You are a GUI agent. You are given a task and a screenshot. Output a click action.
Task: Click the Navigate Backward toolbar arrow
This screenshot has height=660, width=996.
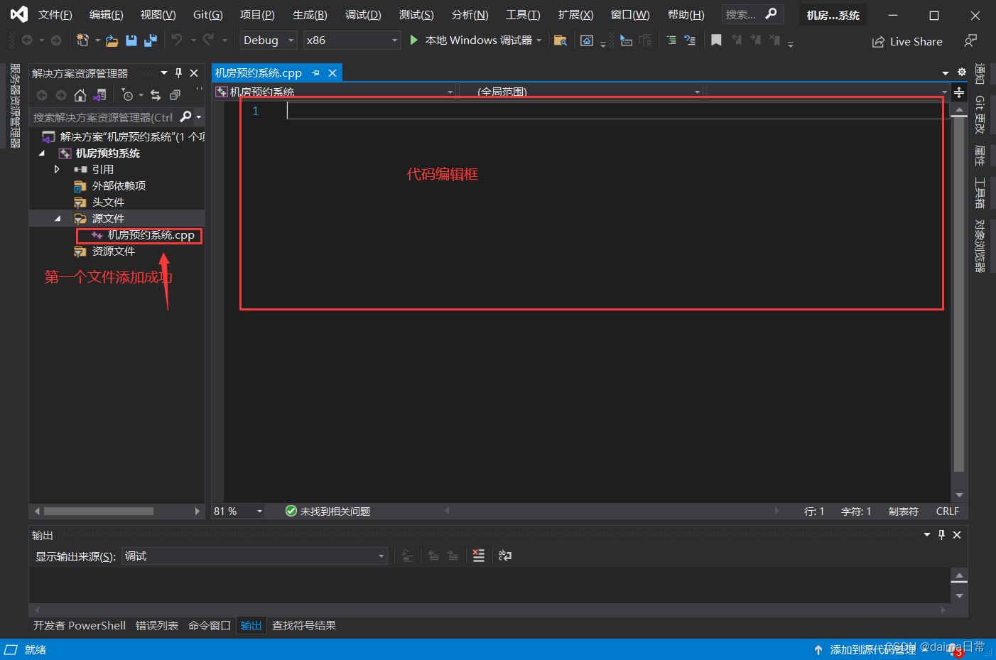click(27, 40)
